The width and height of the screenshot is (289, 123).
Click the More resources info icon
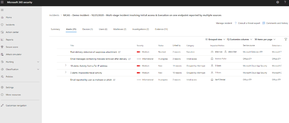tap(2, 95)
